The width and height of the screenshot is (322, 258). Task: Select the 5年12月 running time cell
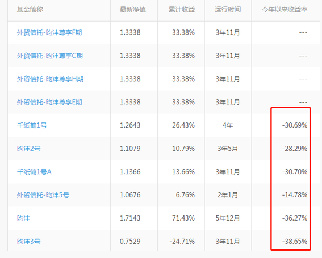coord(228,218)
